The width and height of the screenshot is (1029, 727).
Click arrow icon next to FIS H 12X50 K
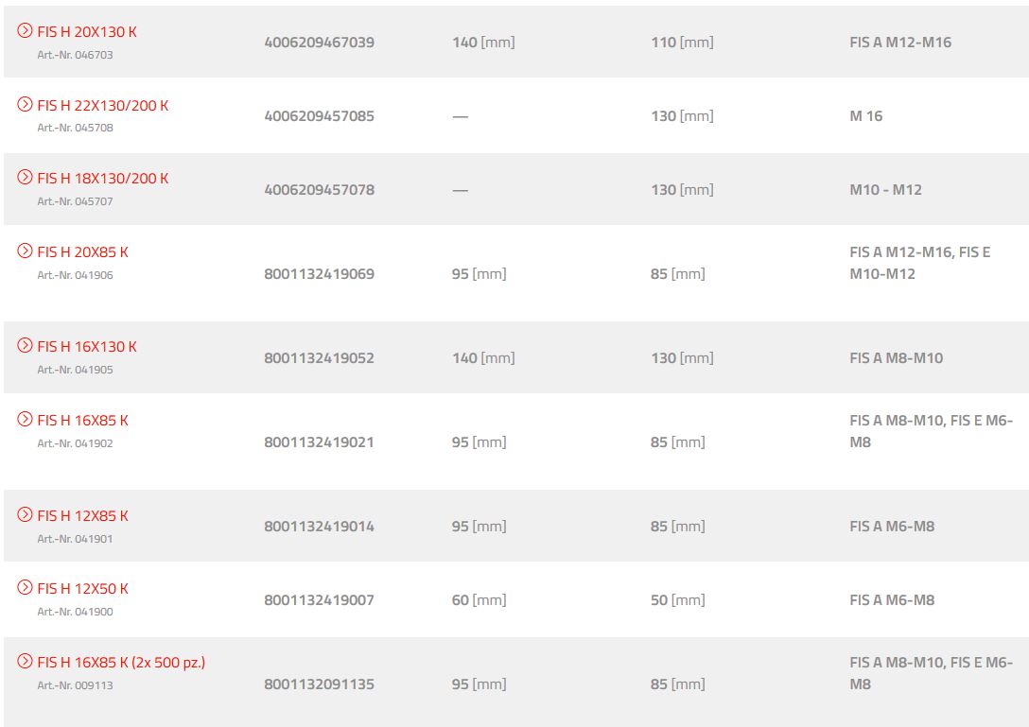pyautogui.click(x=26, y=588)
